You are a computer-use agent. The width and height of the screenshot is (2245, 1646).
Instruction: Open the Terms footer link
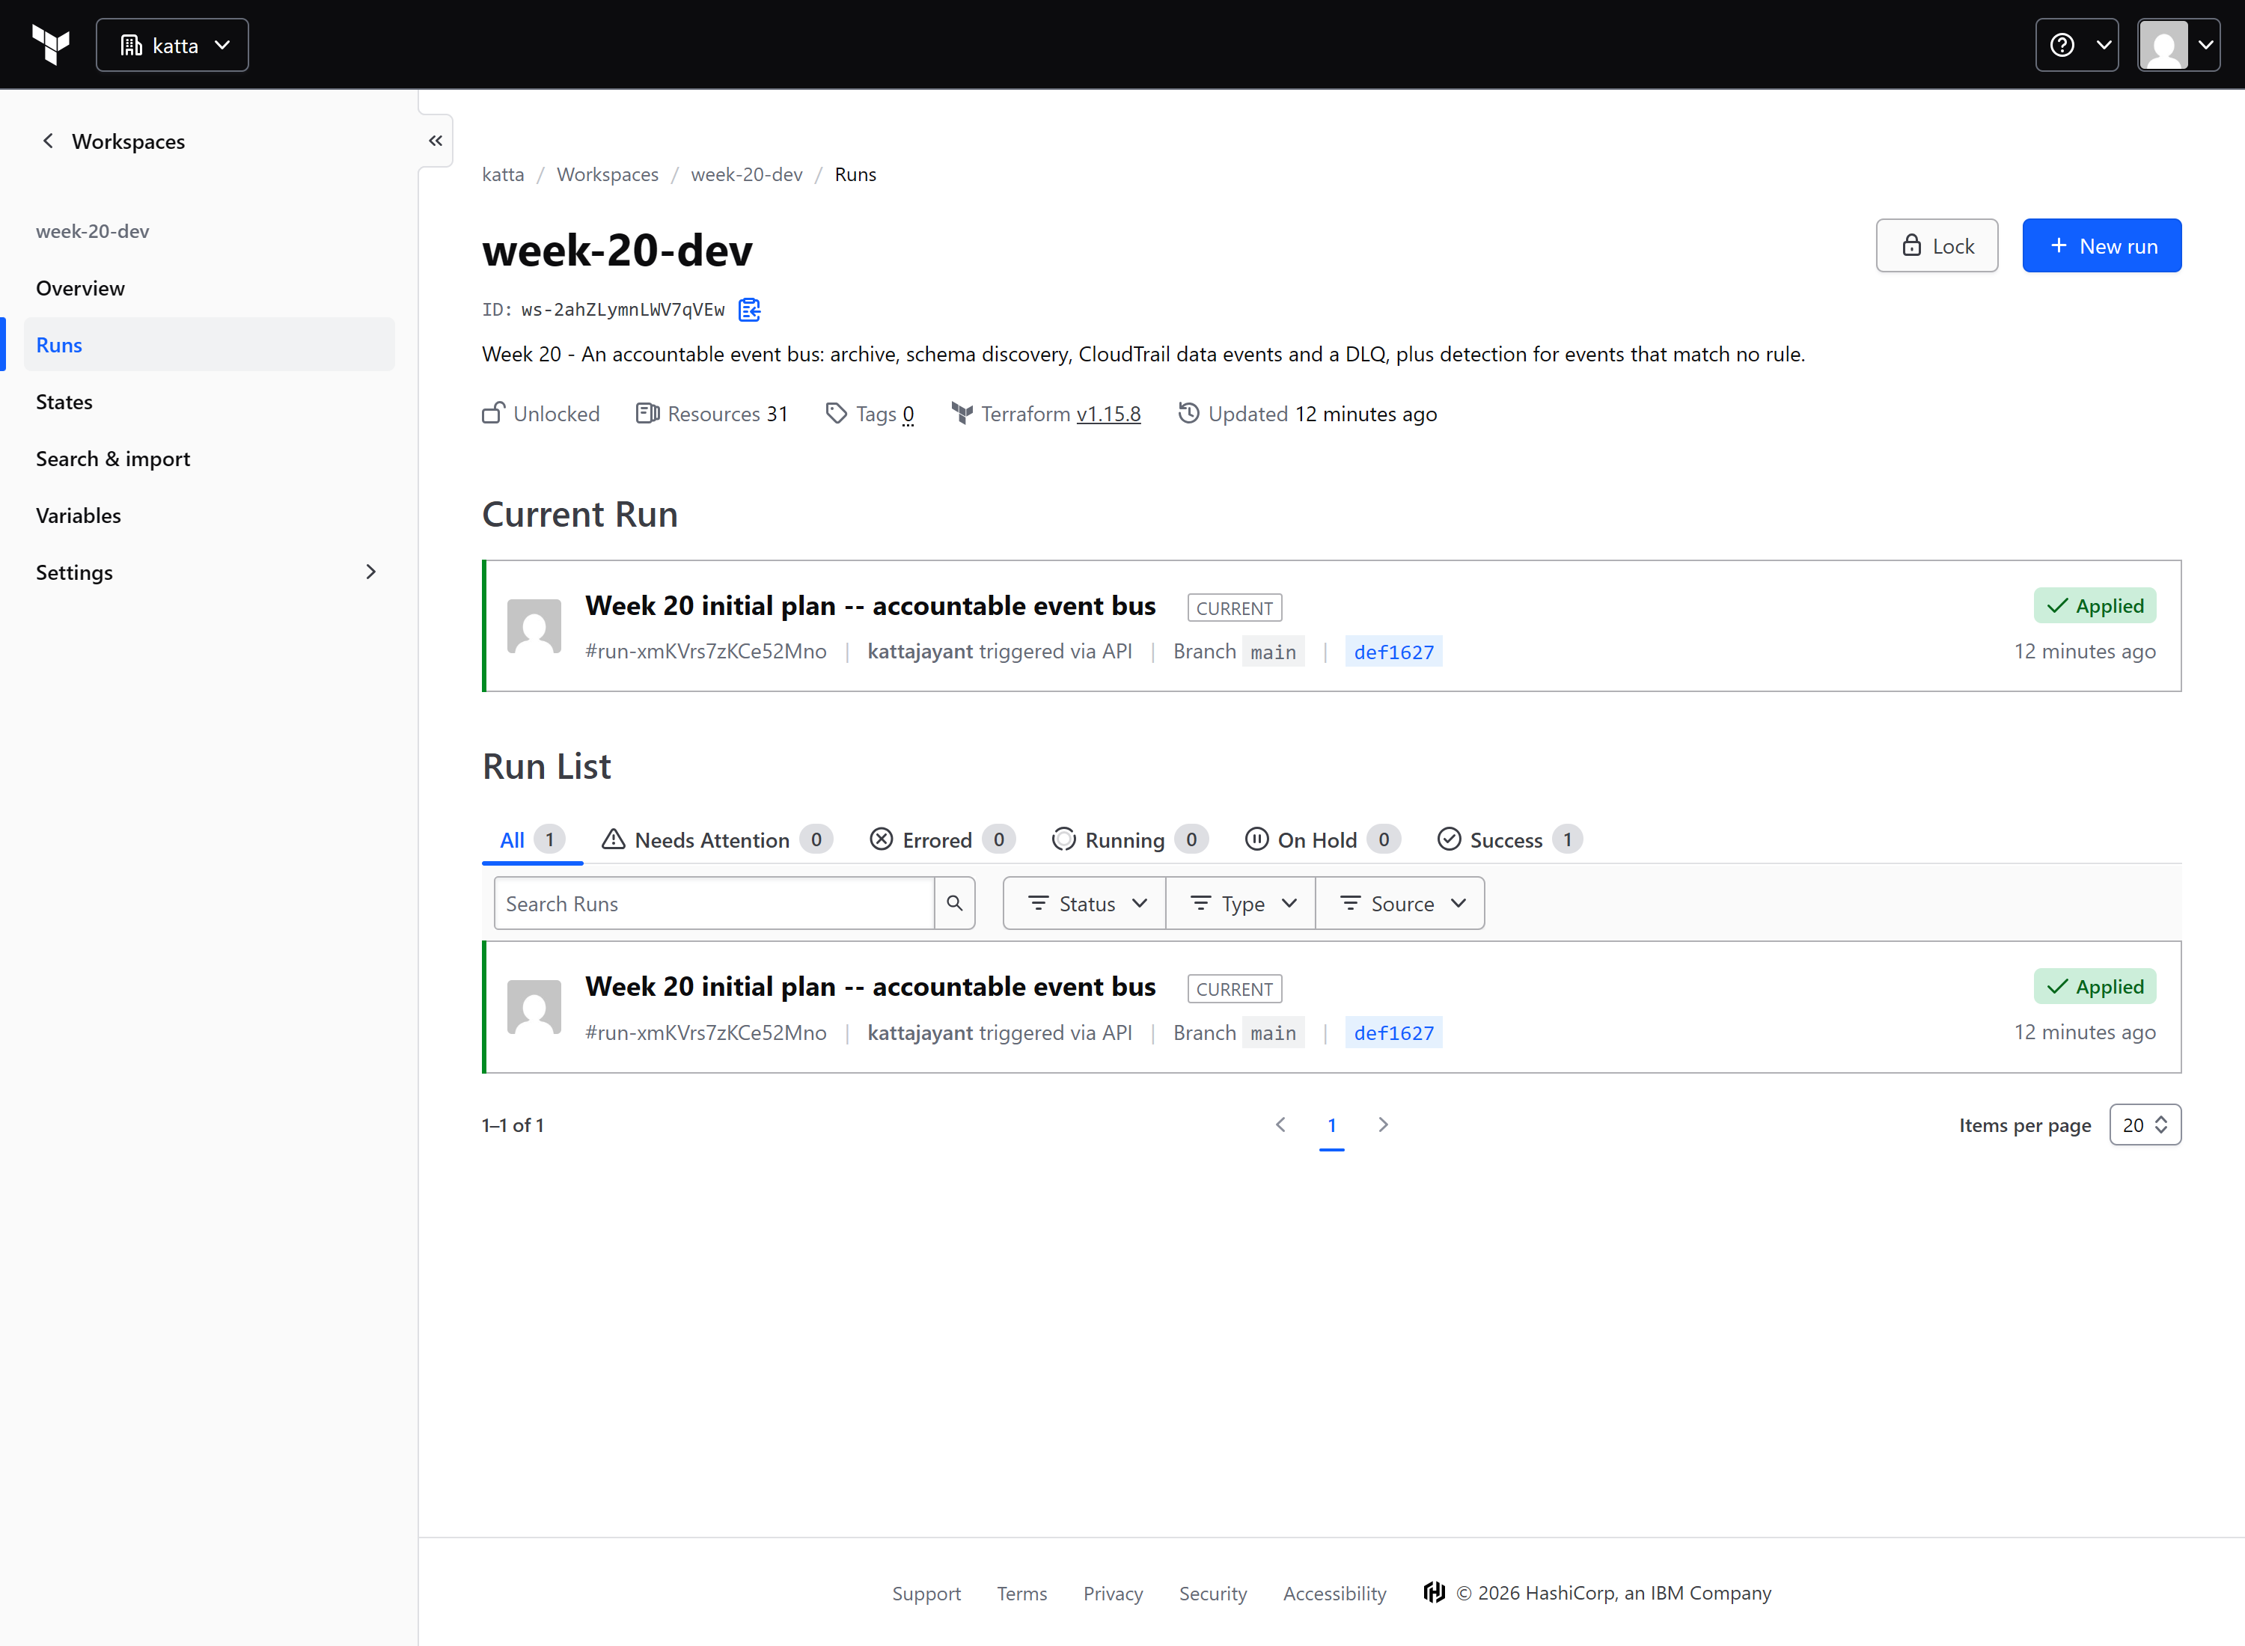(x=1022, y=1593)
